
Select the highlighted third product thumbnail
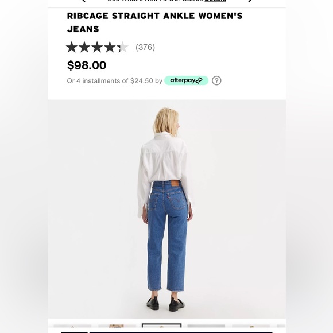(x=161, y=326)
